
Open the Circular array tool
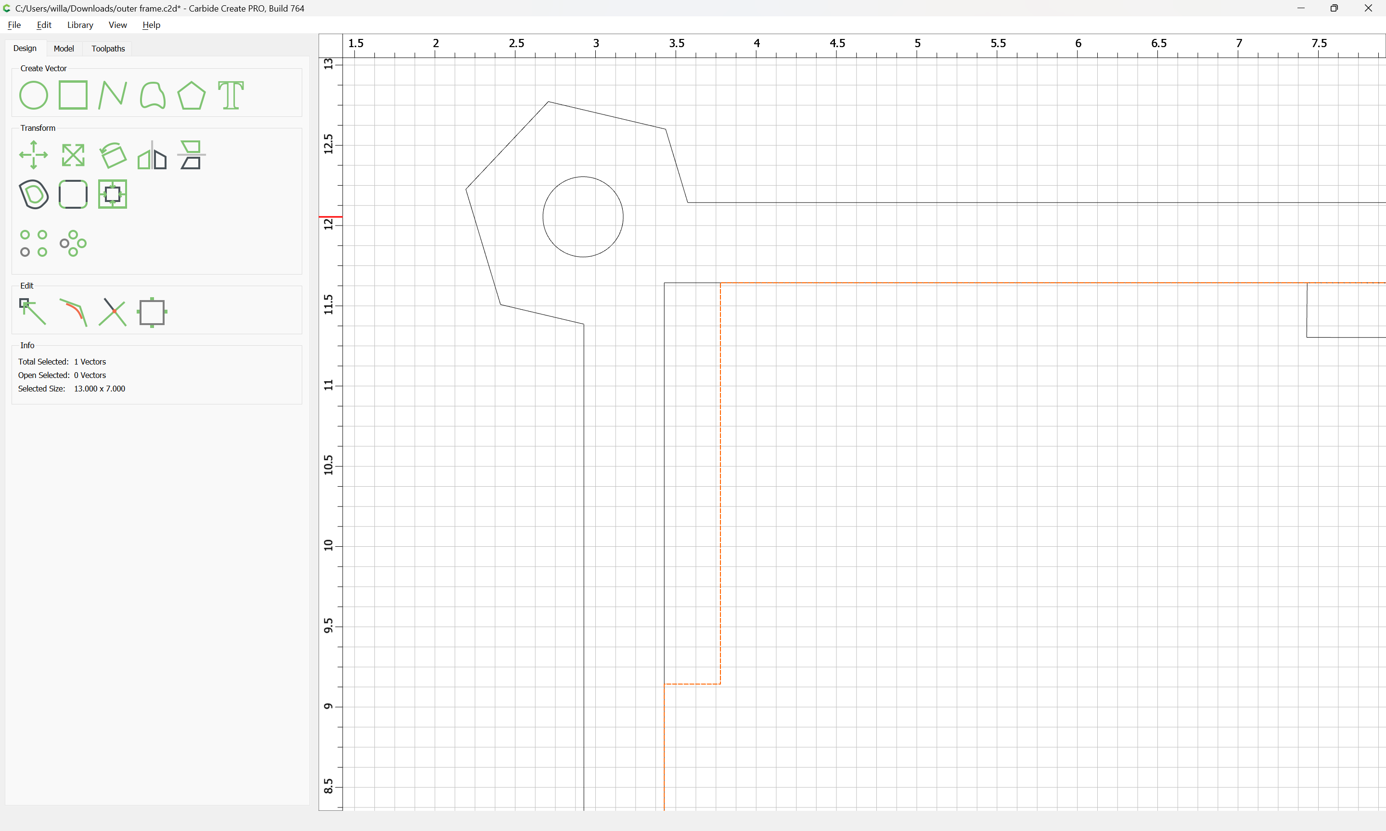(x=73, y=244)
